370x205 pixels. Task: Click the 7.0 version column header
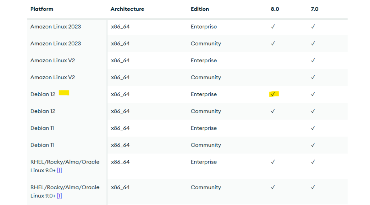tap(315, 9)
